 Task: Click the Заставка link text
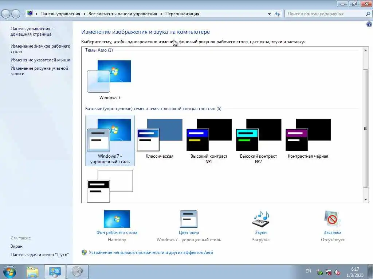coord(333,232)
